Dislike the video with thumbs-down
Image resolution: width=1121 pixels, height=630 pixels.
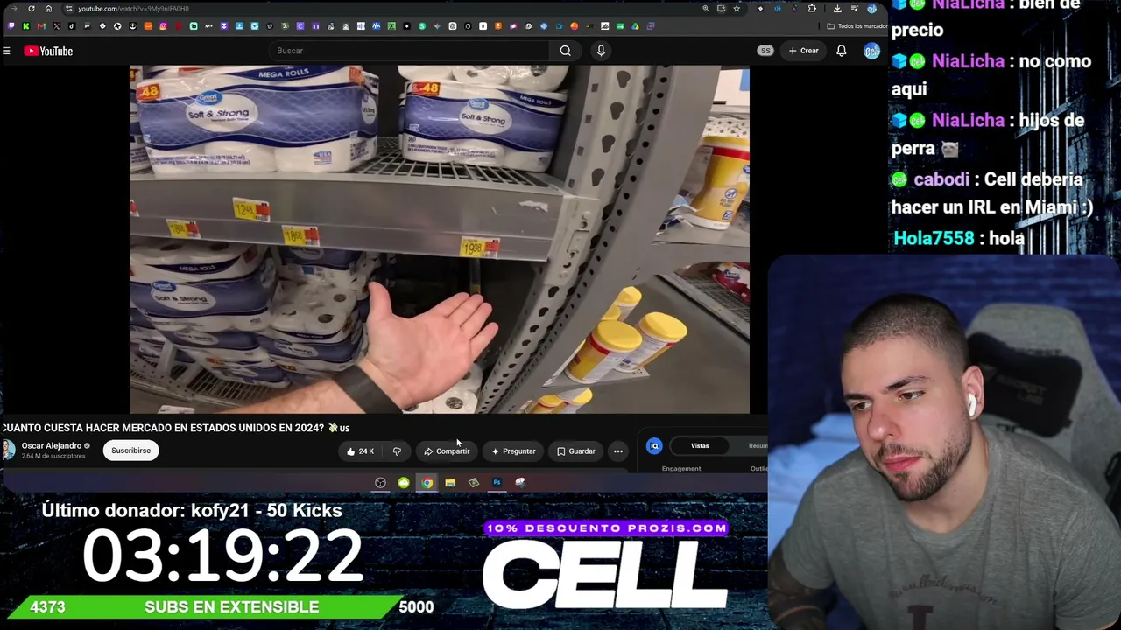pyautogui.click(x=397, y=451)
